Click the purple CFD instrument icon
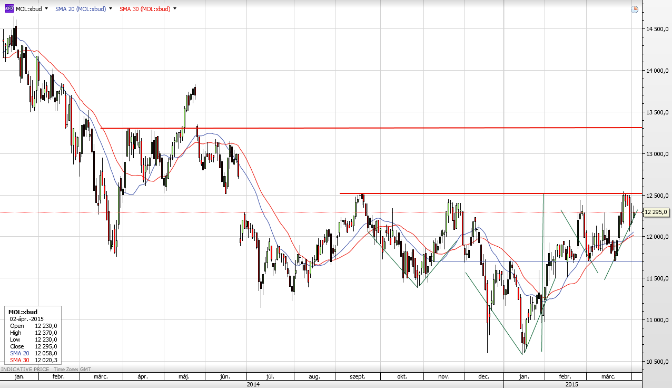The width and height of the screenshot is (672, 388). pyautogui.click(x=9, y=8)
